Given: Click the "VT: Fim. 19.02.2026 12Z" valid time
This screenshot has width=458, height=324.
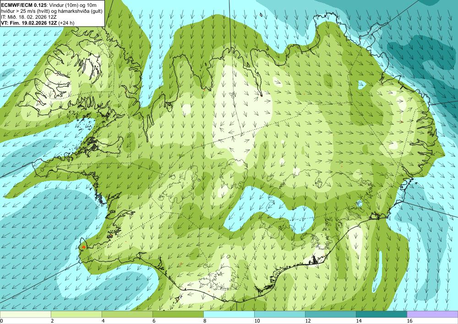Looking at the screenshot, I should point(29,23).
